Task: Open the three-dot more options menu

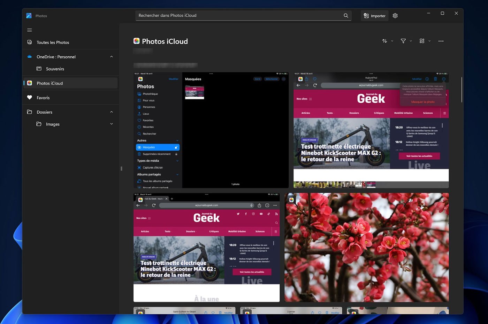Action: 441,41
